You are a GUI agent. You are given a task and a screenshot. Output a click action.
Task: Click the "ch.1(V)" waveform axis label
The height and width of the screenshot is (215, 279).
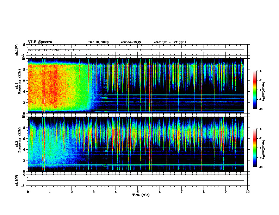point(17,50)
